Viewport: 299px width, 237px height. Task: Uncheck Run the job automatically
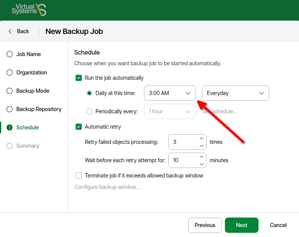pos(79,78)
